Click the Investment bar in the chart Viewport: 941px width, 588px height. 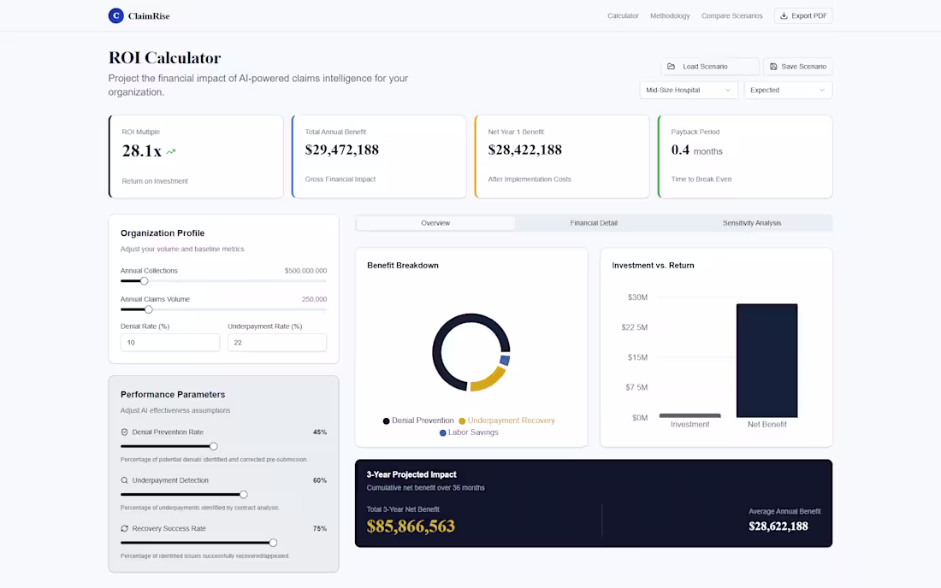point(689,415)
